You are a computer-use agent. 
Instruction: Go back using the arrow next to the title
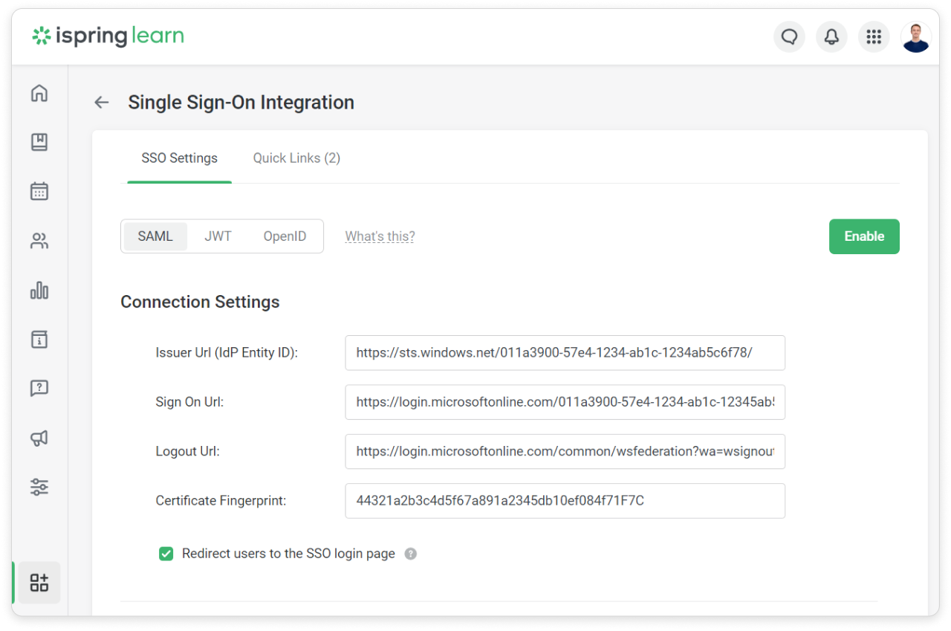[x=101, y=102]
